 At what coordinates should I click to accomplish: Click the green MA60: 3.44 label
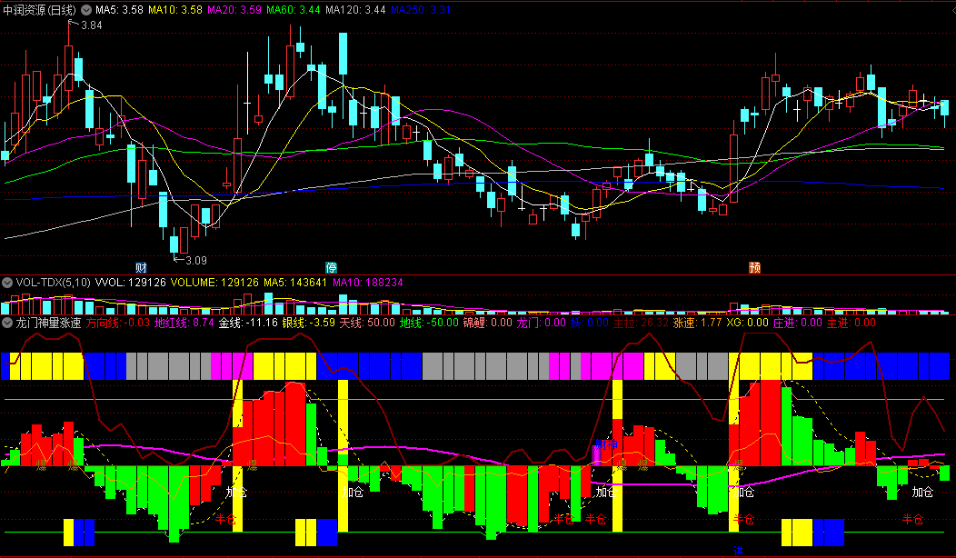click(x=294, y=10)
